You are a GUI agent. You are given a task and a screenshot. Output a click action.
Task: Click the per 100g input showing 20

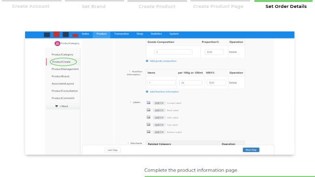tap(190, 83)
